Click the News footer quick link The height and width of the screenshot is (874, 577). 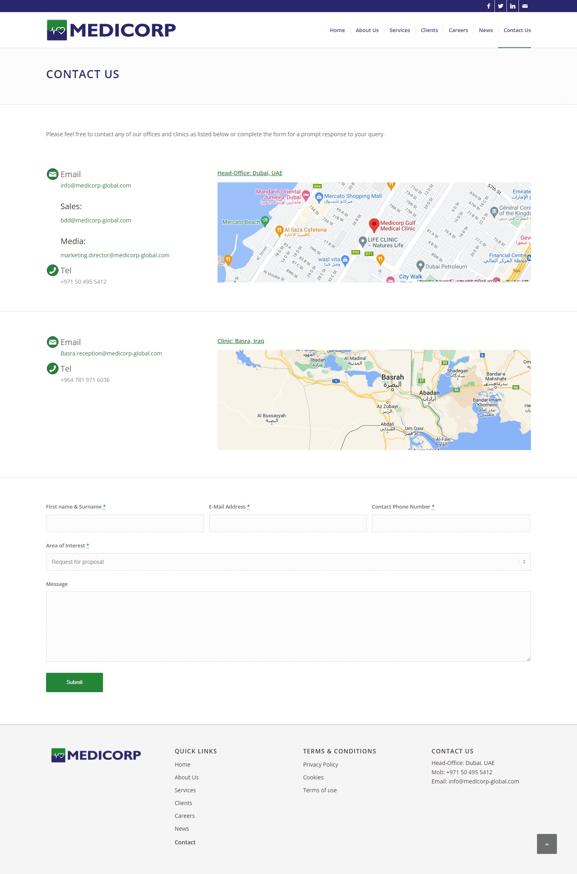(182, 829)
